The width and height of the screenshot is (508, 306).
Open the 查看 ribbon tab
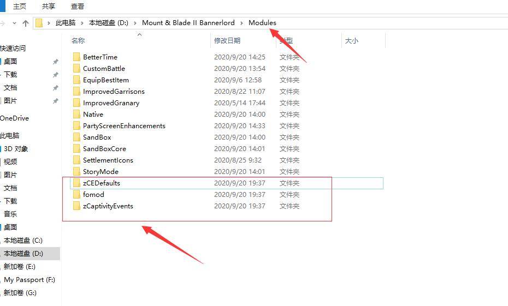coord(77,6)
